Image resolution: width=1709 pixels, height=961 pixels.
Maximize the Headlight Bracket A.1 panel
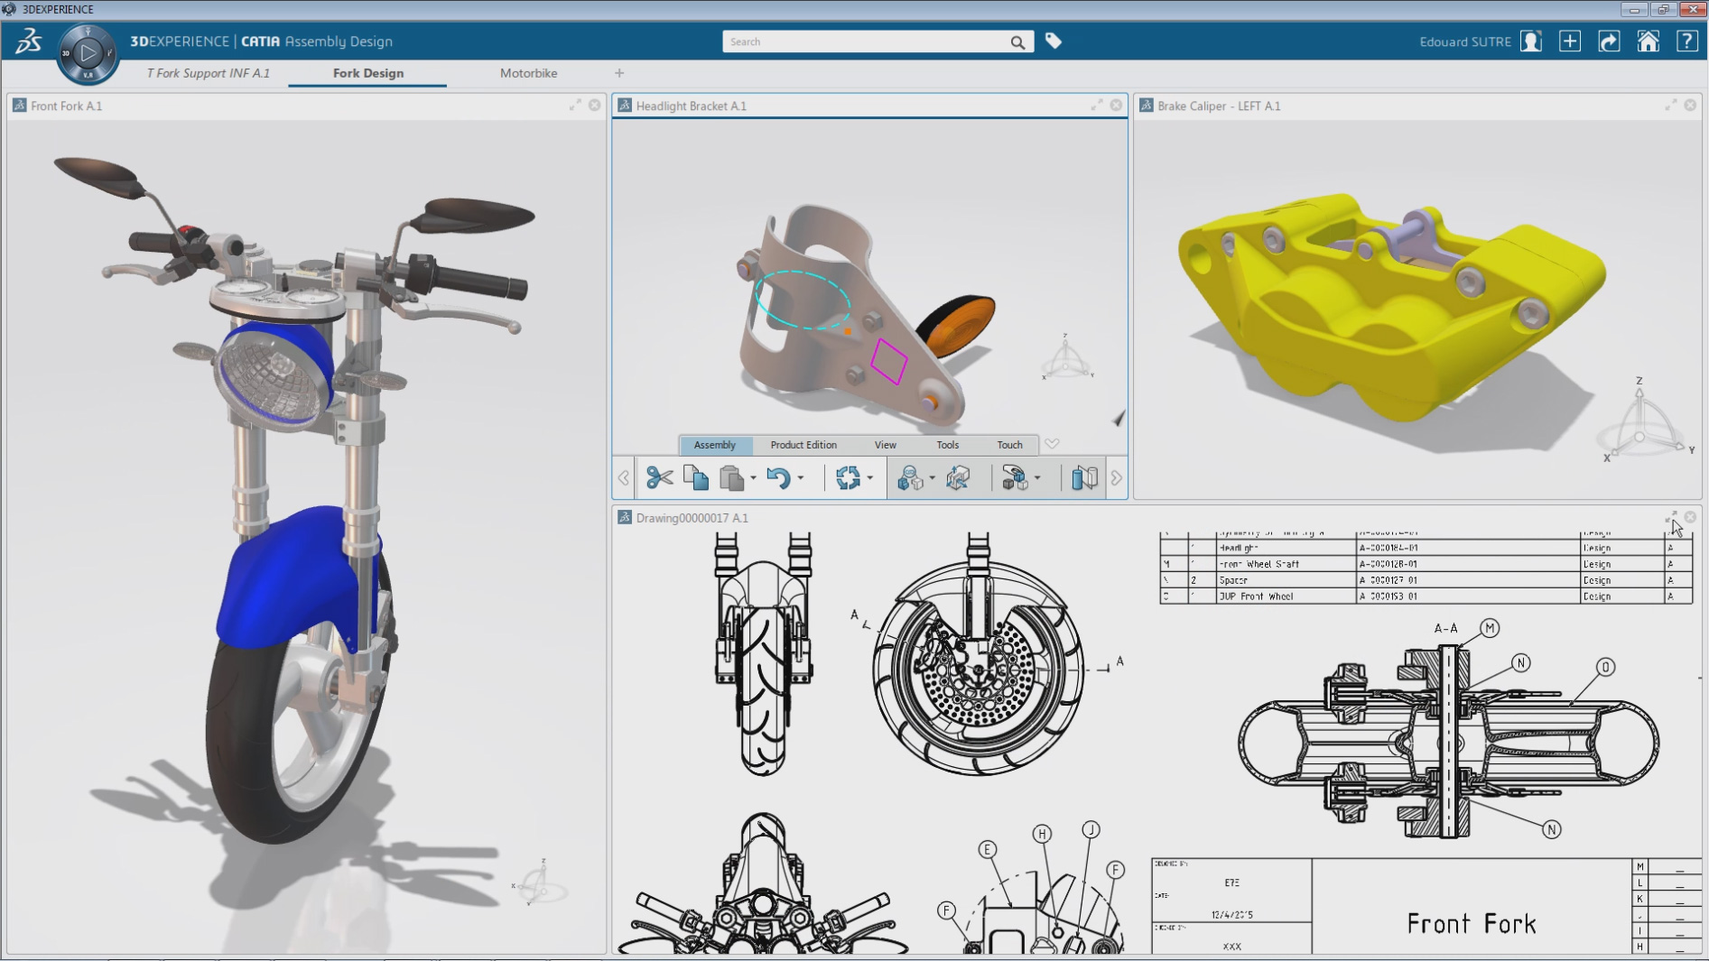(1097, 106)
